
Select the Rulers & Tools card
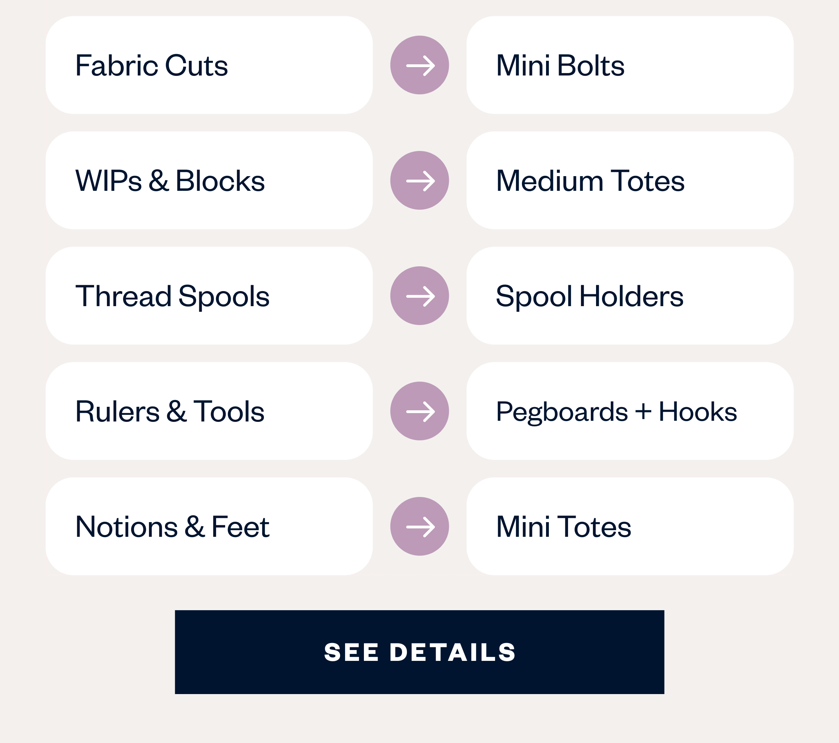click(x=209, y=411)
